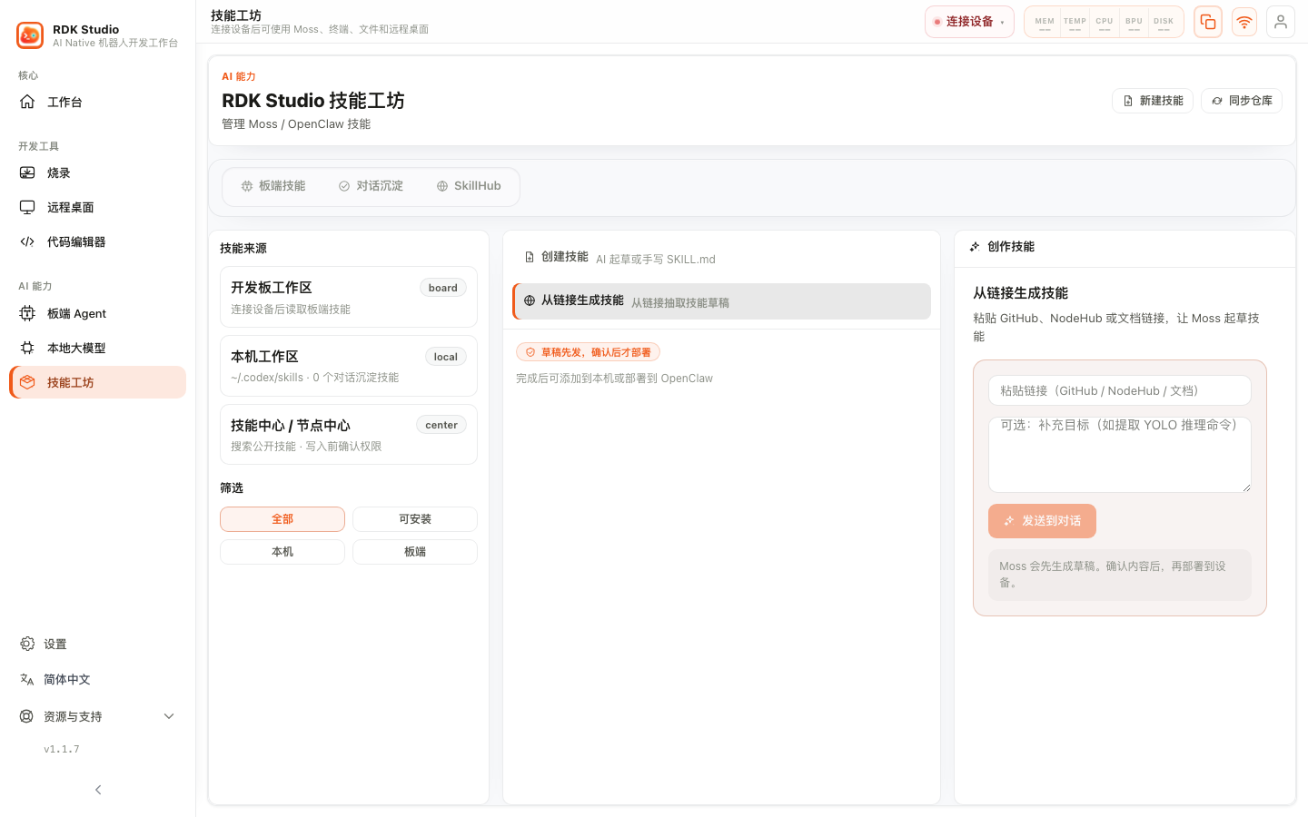The height and width of the screenshot is (817, 1308).
Task: Click the local tag badge
Action: (x=446, y=357)
